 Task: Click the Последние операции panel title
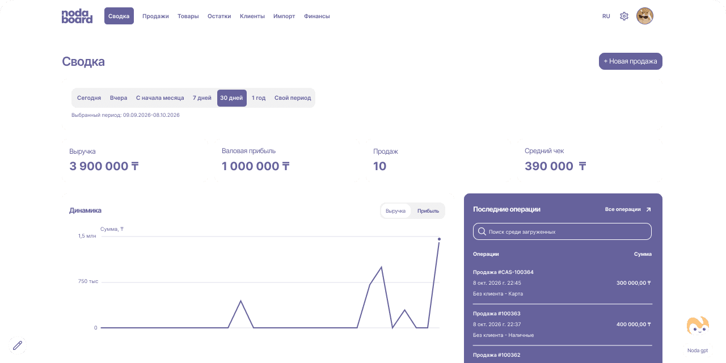(x=506, y=209)
